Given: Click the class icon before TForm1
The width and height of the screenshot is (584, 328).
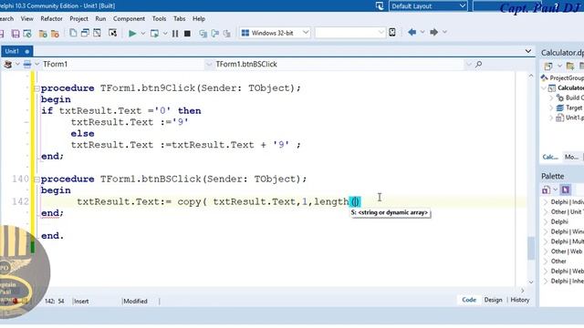Looking at the screenshot, I should point(27,65).
